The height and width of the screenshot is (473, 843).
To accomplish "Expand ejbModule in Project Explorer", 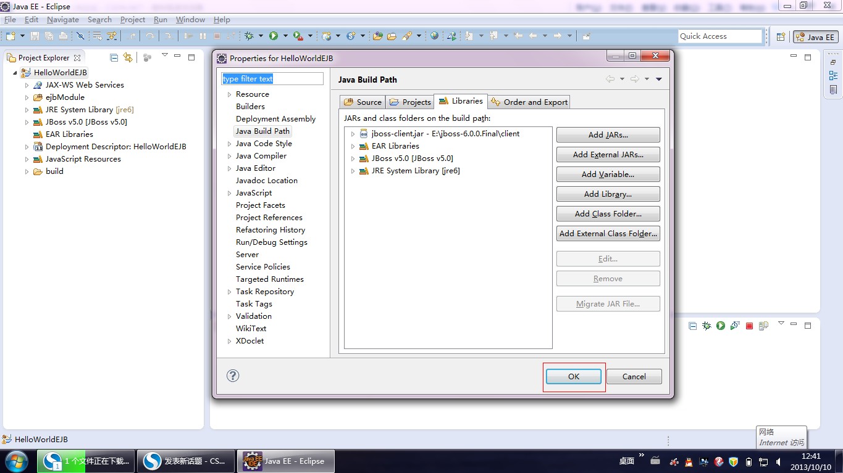I will coord(27,97).
